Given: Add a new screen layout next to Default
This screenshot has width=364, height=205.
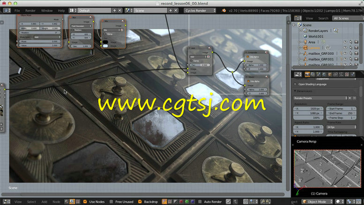Looking at the screenshot, I should click(114, 10).
